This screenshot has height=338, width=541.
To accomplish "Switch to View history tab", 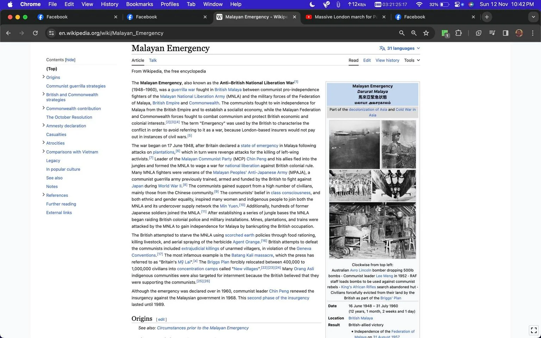I will click(387, 60).
